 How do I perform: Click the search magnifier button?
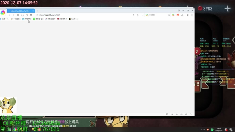[169, 15]
